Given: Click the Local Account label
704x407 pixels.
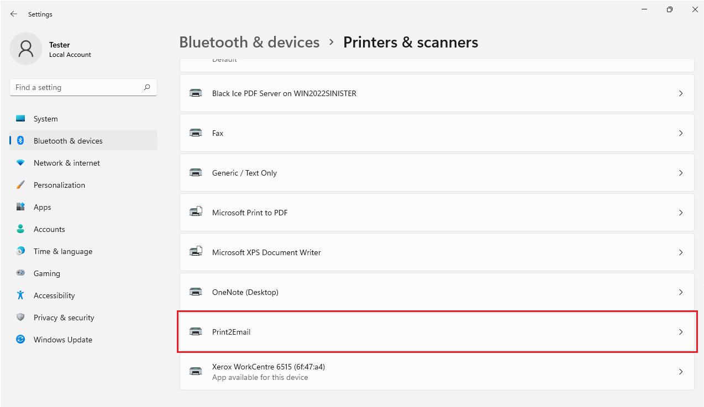Looking at the screenshot, I should 70,55.
